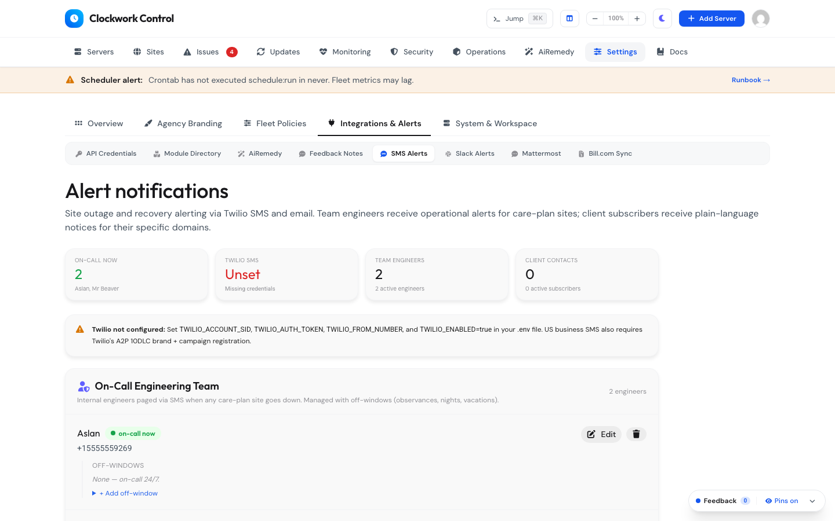835x521 pixels.
Task: Follow the Runbook link in alert
Action: pos(751,80)
